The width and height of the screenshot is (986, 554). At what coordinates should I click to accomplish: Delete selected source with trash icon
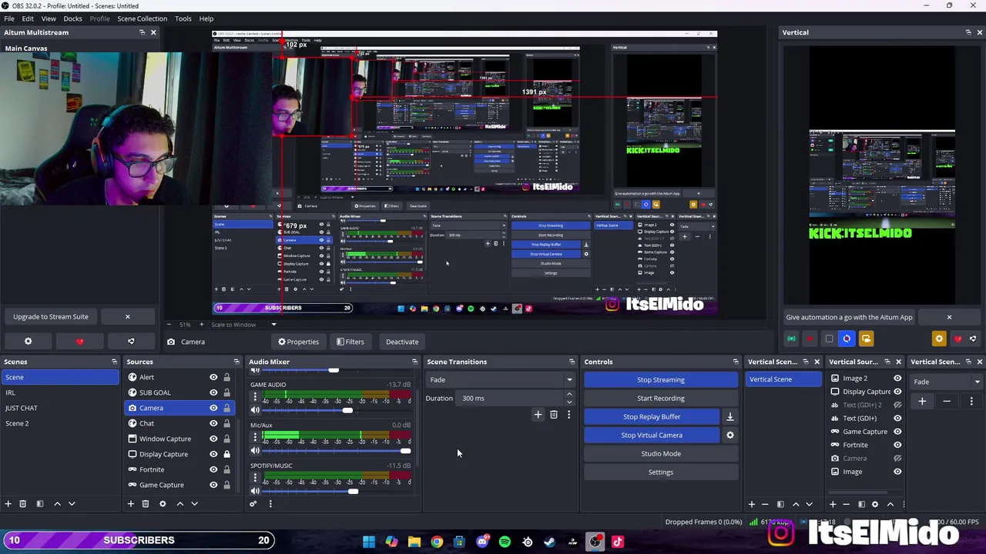[146, 504]
